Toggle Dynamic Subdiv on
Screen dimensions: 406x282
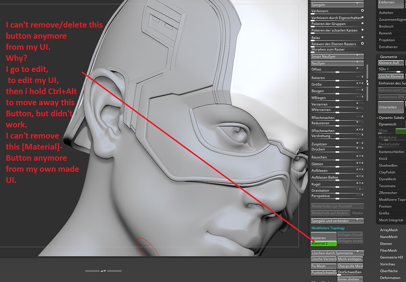392,117
